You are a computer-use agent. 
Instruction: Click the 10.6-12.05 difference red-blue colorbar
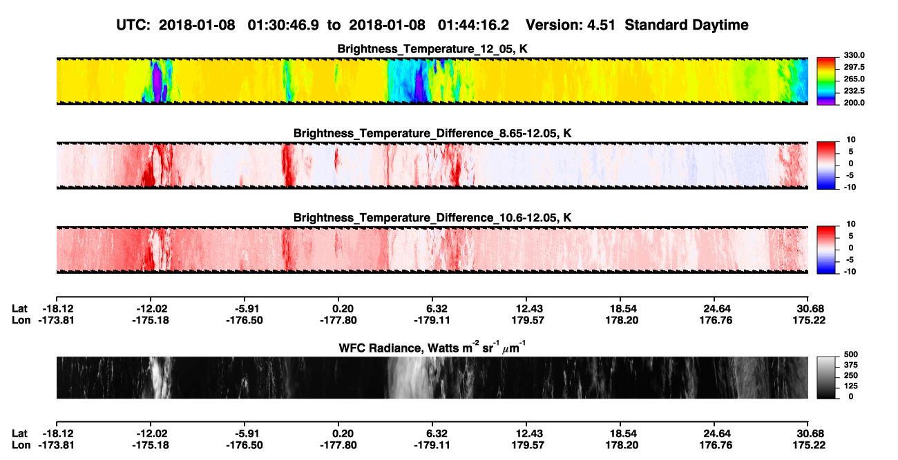tap(825, 249)
